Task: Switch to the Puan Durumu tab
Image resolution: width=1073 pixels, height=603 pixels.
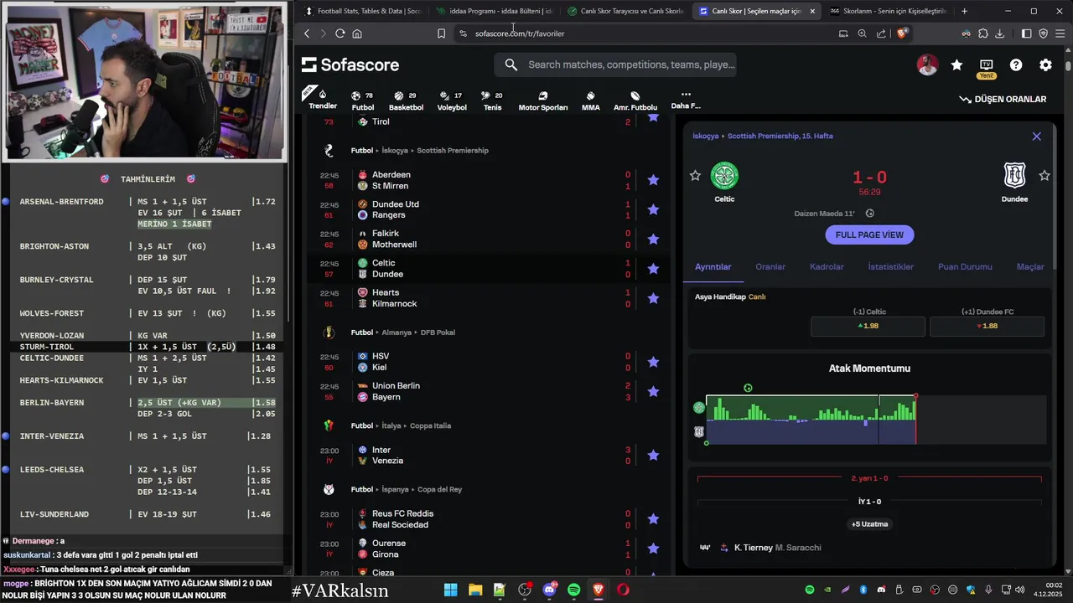Action: click(x=965, y=266)
